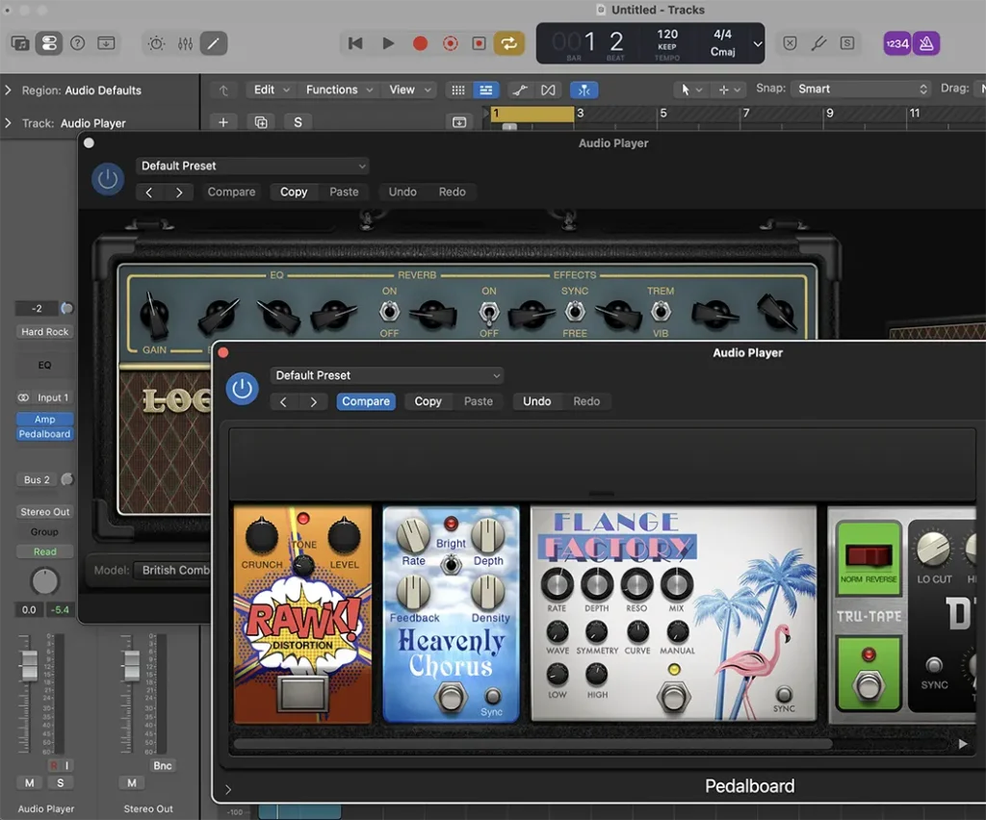Open the Functions menu
The width and height of the screenshot is (986, 820).
pos(339,90)
